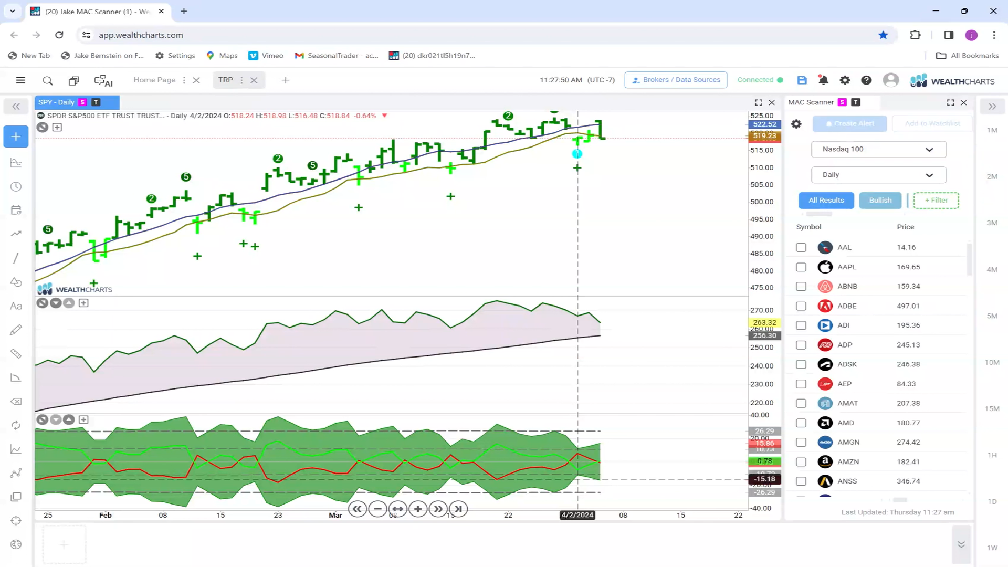This screenshot has width=1008, height=567.
Task: Move middle indicator pane down arrow
Action: [56, 303]
